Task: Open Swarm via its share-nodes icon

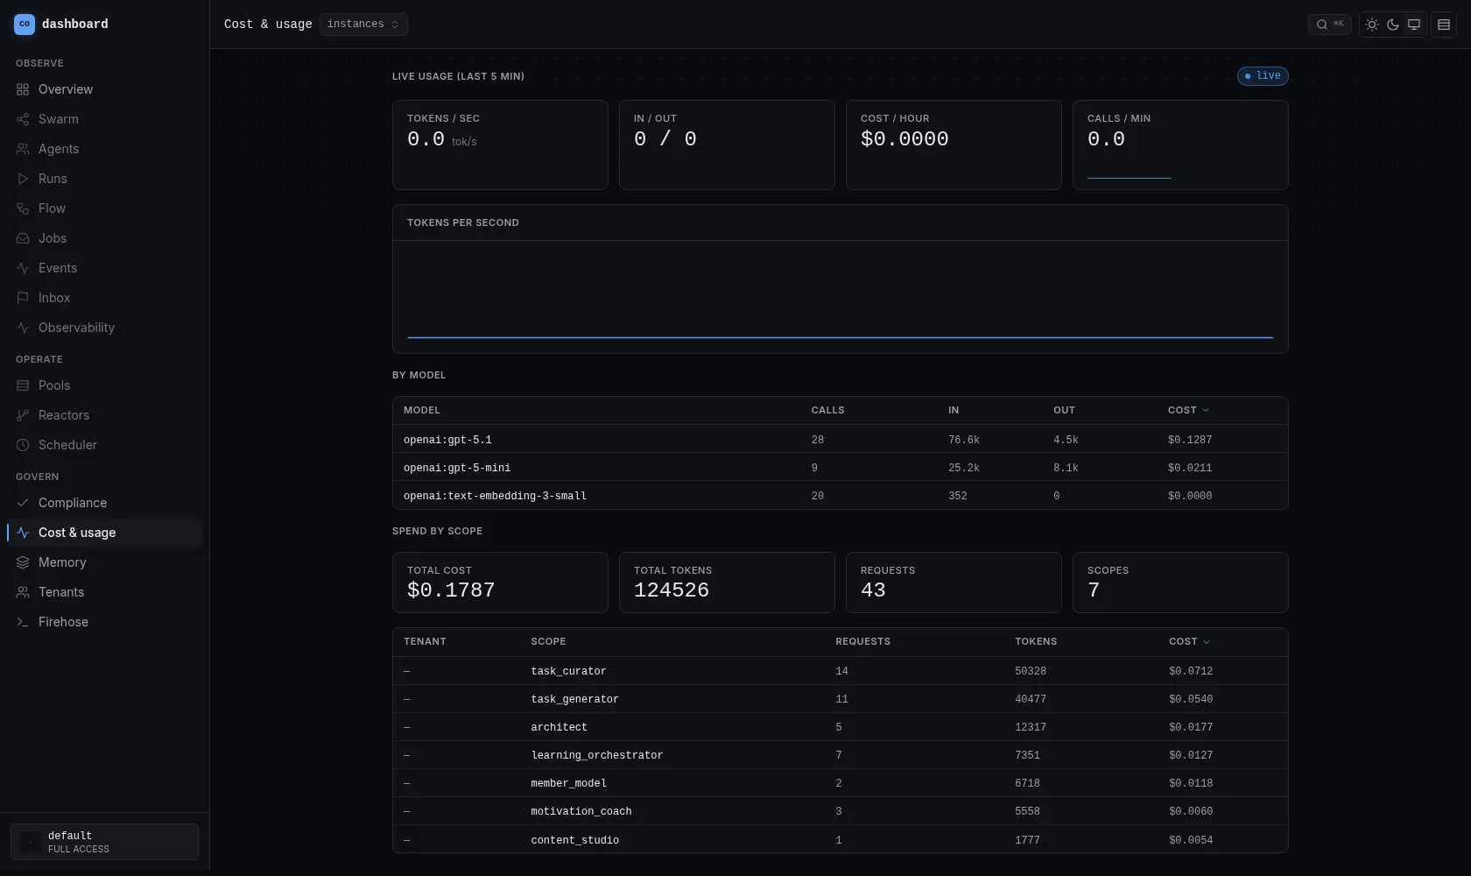Action: pyautogui.click(x=23, y=119)
